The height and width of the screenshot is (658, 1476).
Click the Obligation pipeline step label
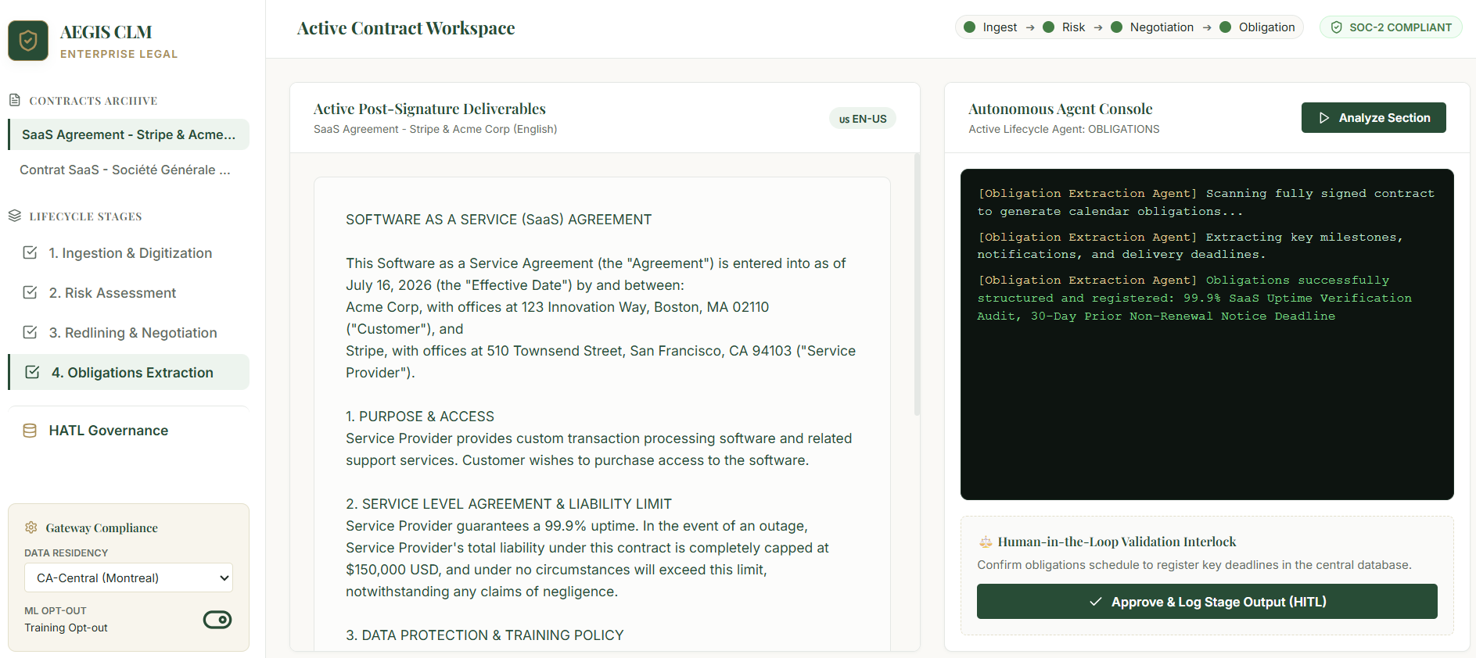1266,27
